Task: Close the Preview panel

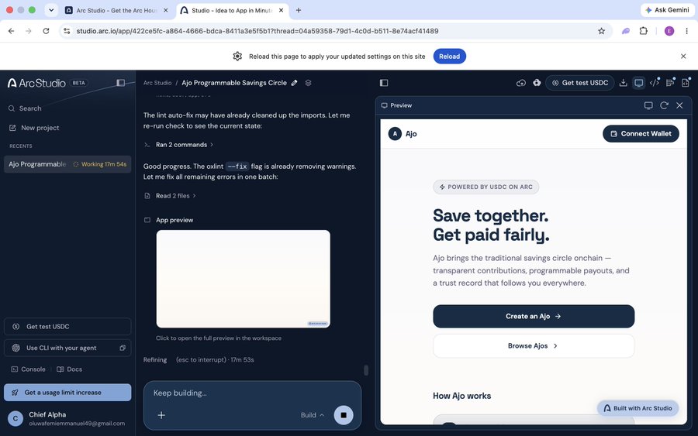Action: [x=679, y=105]
